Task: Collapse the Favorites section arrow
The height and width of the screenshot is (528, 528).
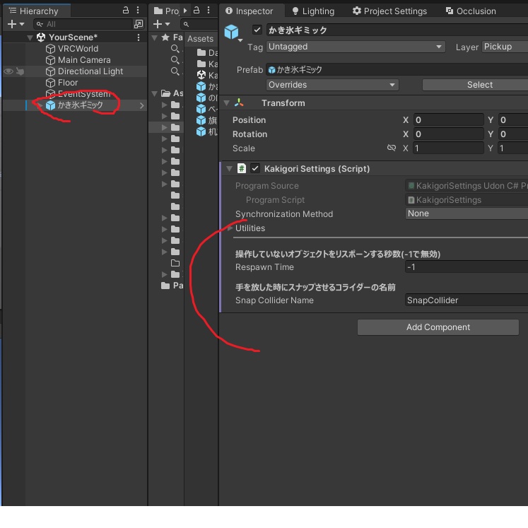Action: [155, 37]
